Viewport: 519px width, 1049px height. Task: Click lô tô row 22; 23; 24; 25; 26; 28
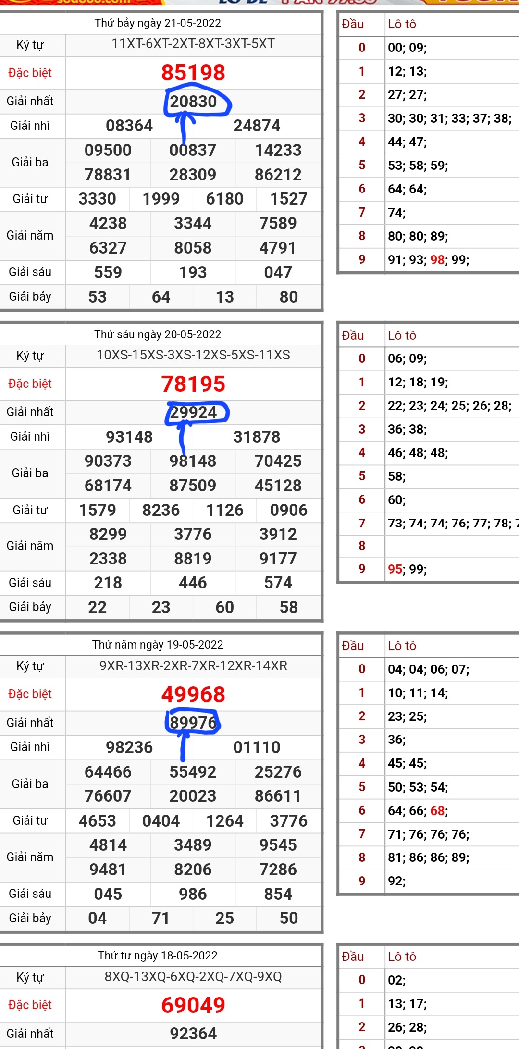(450, 406)
